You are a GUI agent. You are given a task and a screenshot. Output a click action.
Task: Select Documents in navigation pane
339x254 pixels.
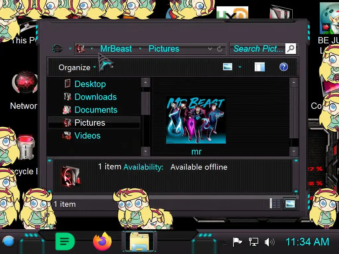96,110
